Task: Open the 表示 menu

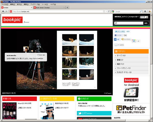Action: [x=19, y=4]
